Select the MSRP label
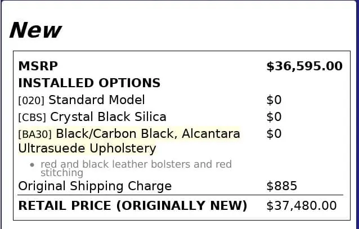 tap(38, 66)
